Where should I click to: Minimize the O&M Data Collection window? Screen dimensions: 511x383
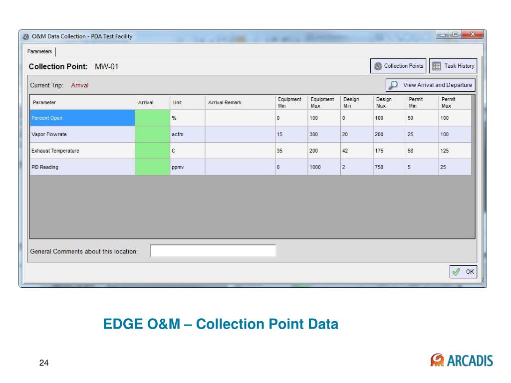coord(443,34)
